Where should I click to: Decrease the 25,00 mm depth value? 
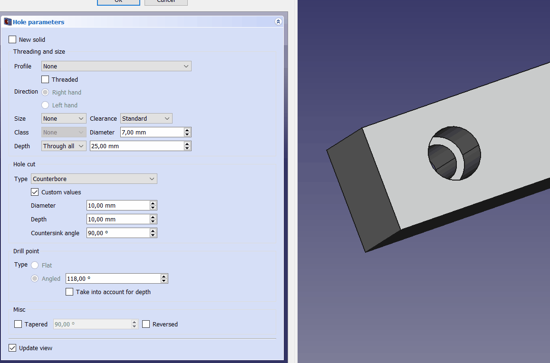click(x=187, y=148)
